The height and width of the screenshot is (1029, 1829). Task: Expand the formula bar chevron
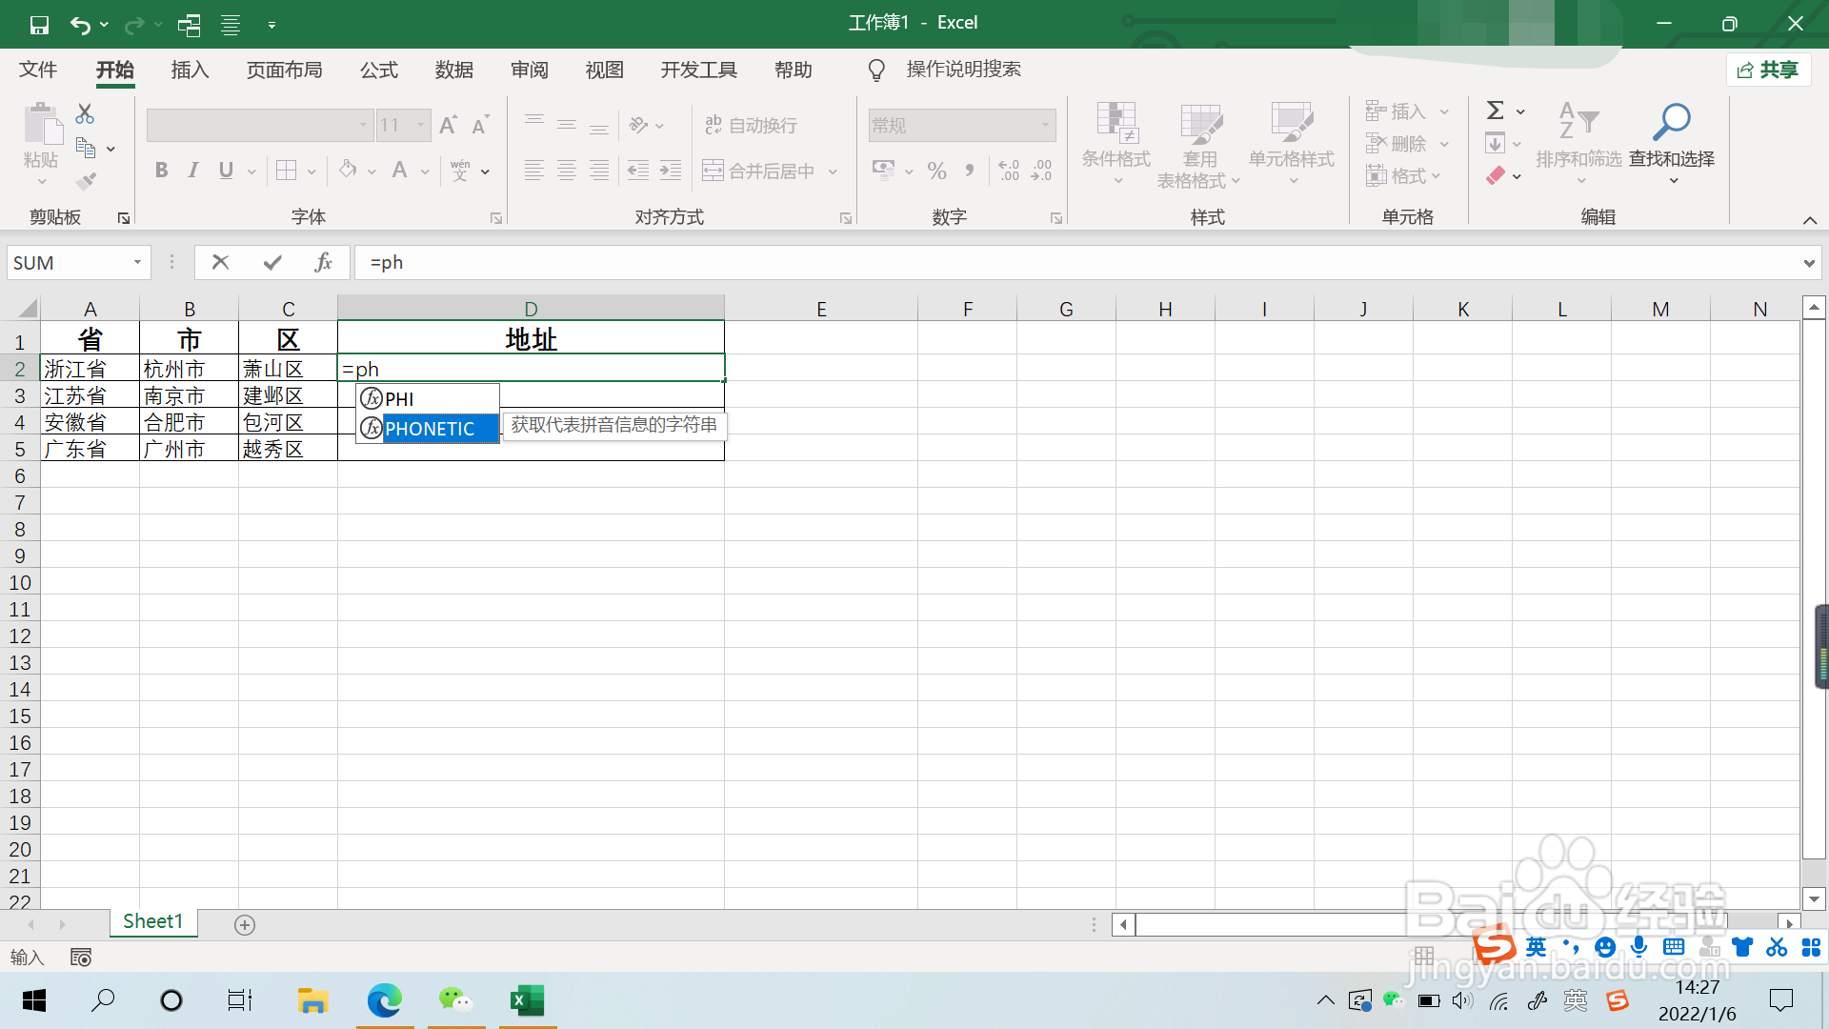pos(1808,263)
